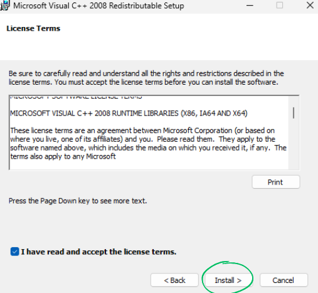The width and height of the screenshot is (318, 293).
Task: Click the Print button
Action: [276, 182]
